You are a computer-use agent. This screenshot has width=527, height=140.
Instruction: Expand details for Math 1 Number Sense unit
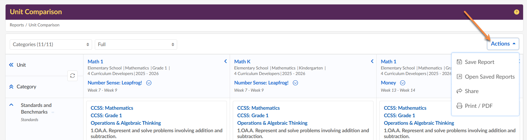click(x=149, y=83)
